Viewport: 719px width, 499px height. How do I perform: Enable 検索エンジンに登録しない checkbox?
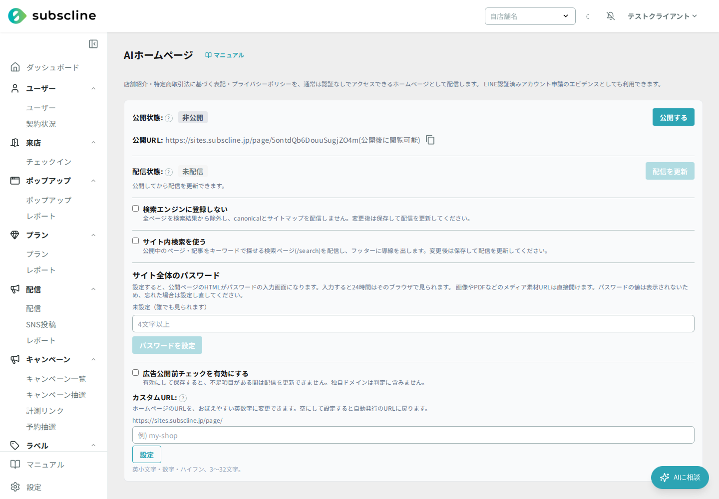tap(135, 209)
